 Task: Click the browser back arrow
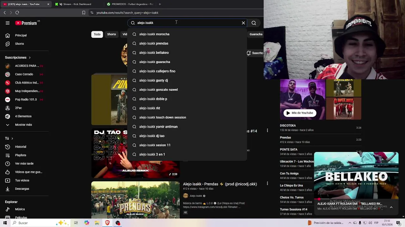point(5,13)
